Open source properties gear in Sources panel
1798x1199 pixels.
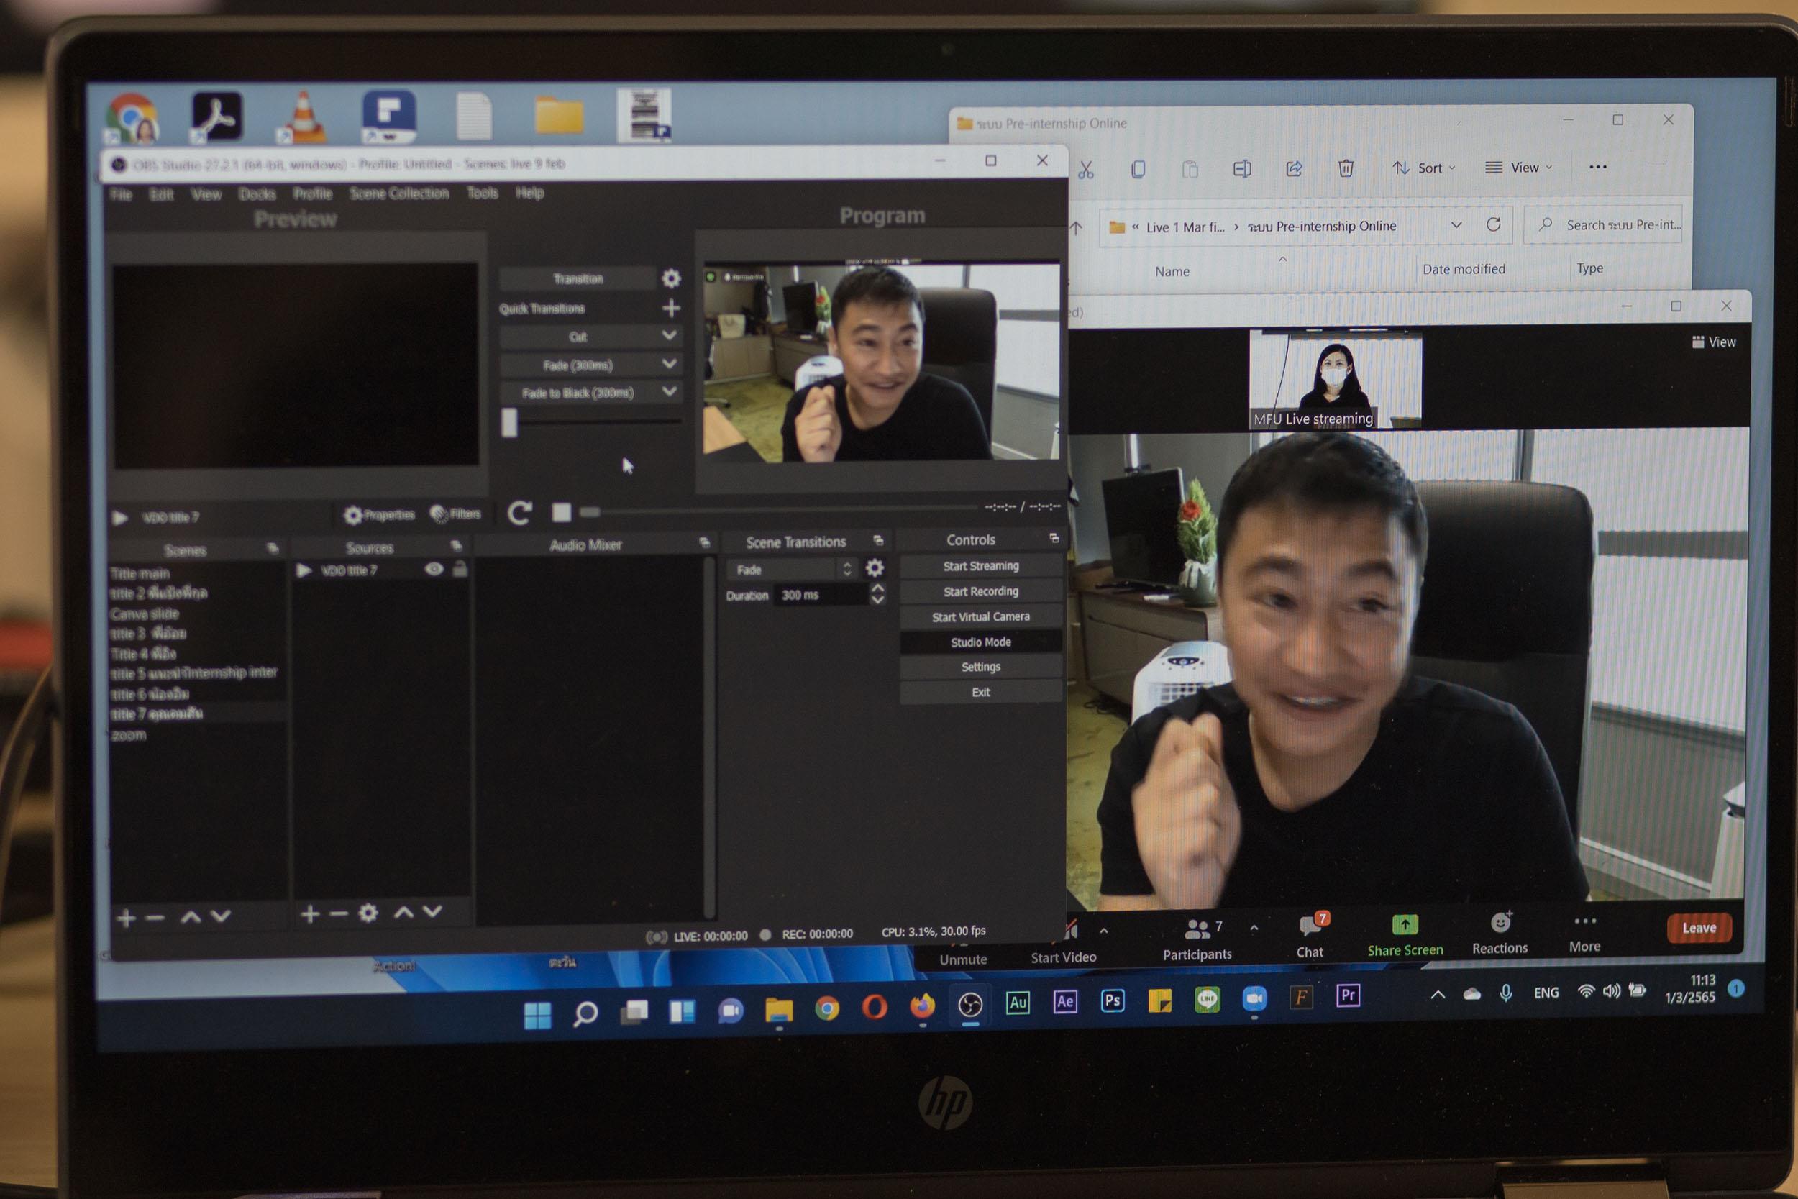click(368, 913)
